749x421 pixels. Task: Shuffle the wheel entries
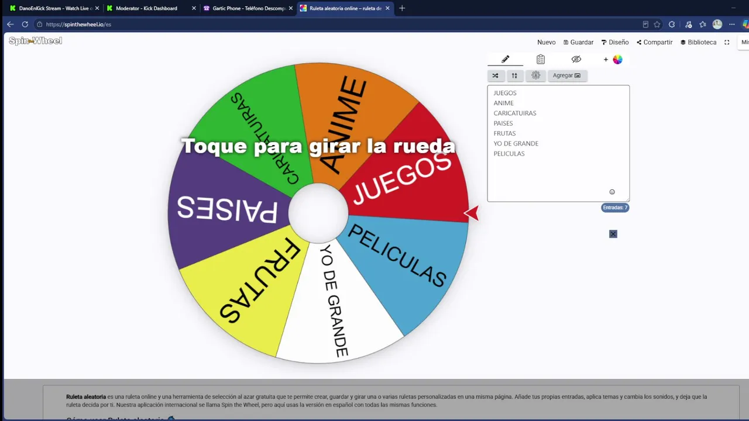tap(496, 75)
